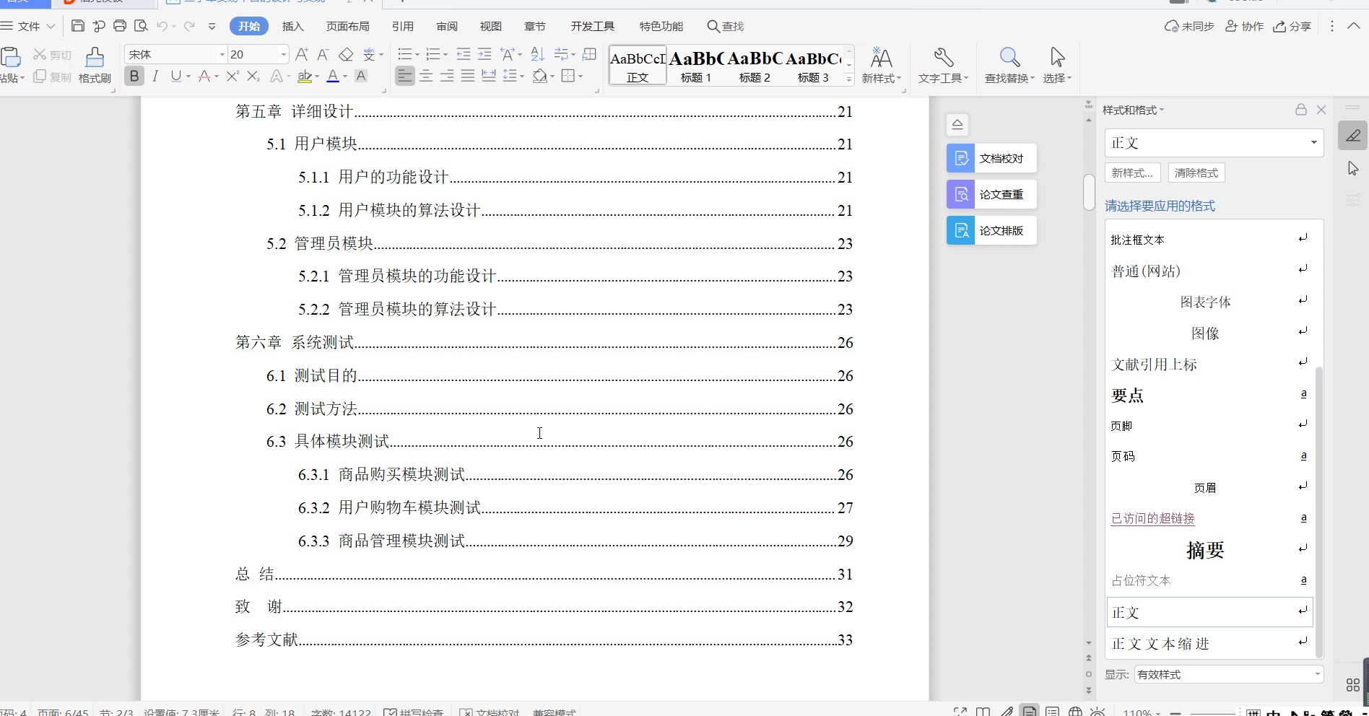Click the Select (选择) cursor icon

(1057, 58)
